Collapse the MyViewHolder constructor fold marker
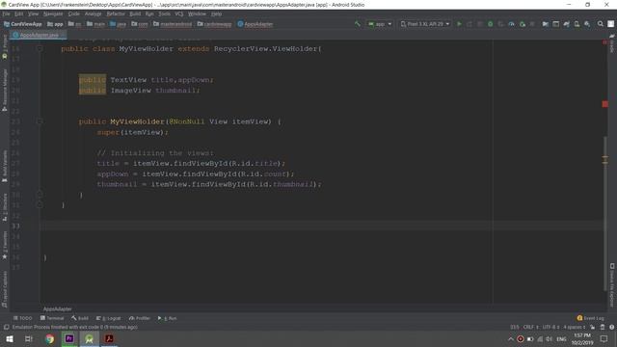Screen dimensions: 617x347 (x=40, y=121)
